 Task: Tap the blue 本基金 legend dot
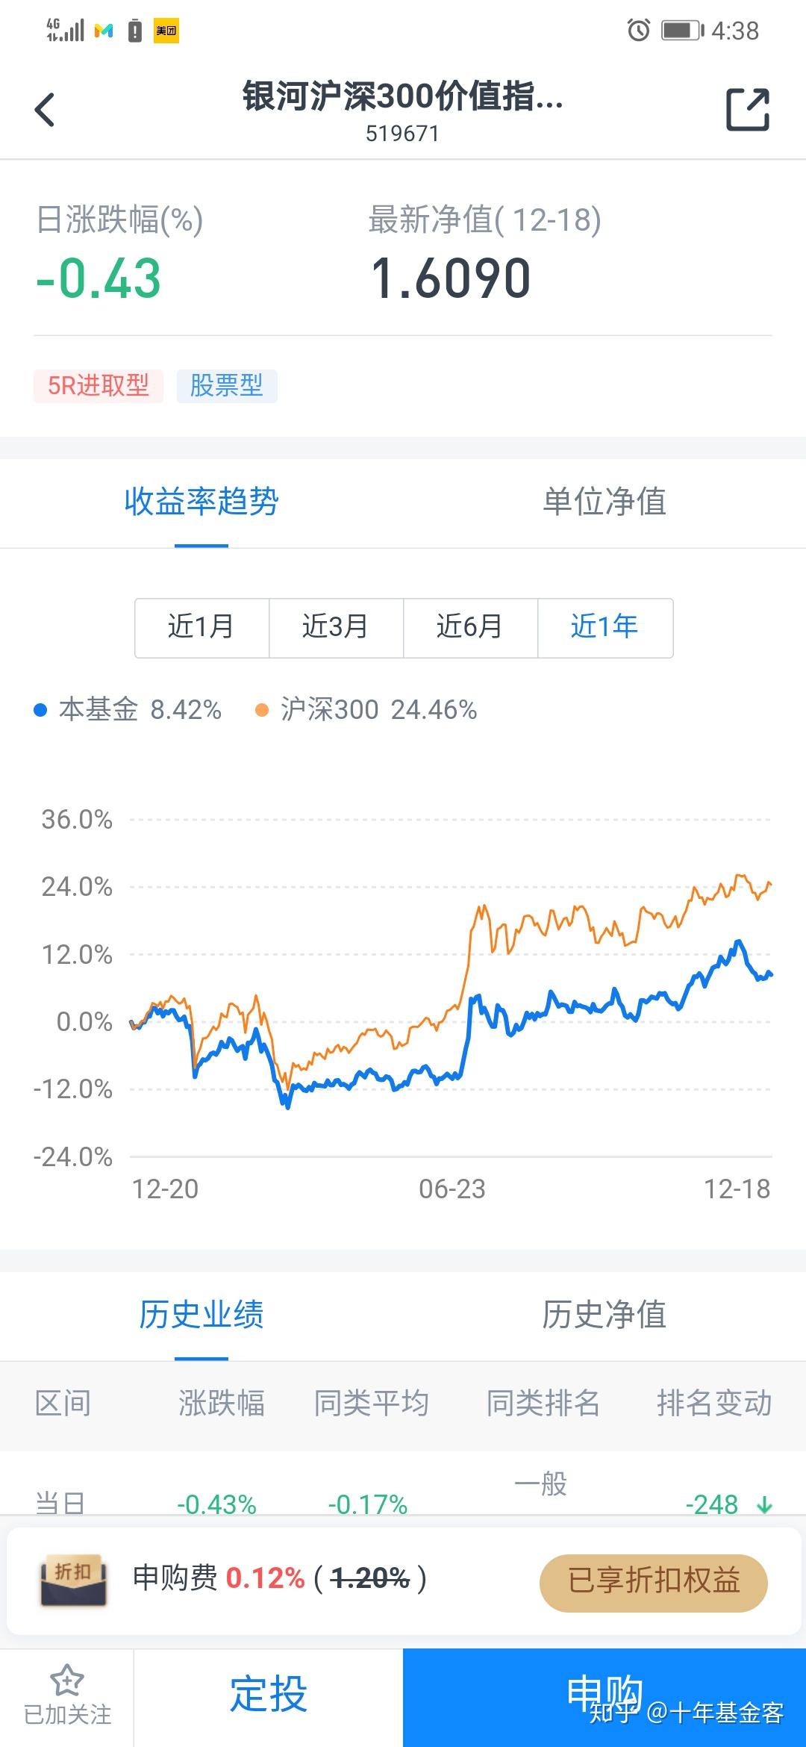point(41,710)
